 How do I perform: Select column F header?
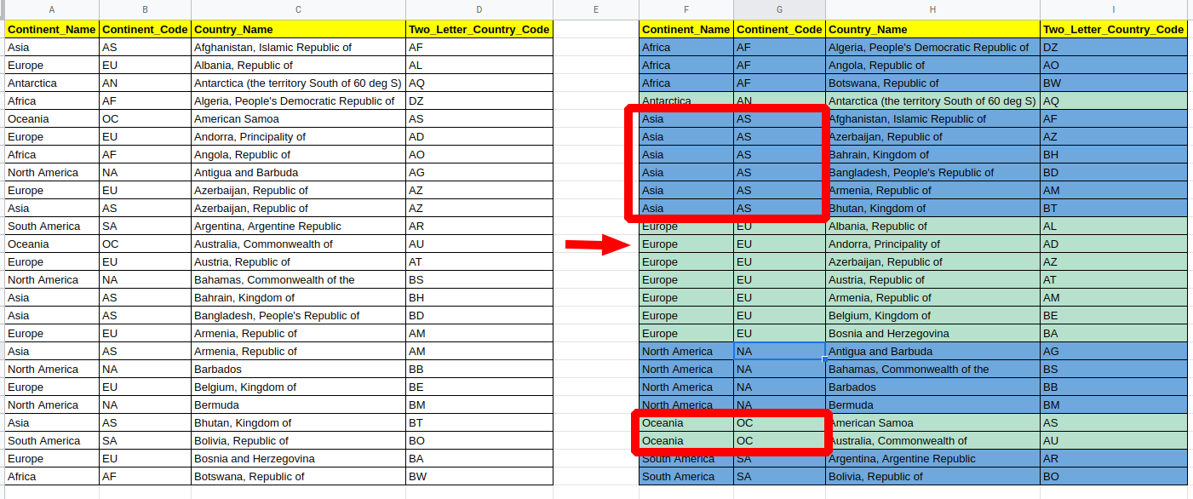pyautogui.click(x=685, y=9)
